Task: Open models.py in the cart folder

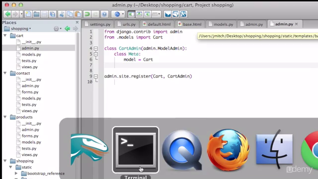Action: click(x=31, y=54)
